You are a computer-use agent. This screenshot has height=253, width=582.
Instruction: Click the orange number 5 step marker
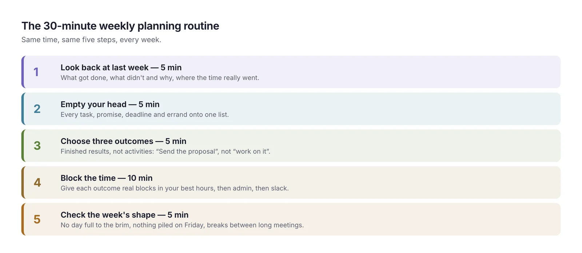point(37,219)
